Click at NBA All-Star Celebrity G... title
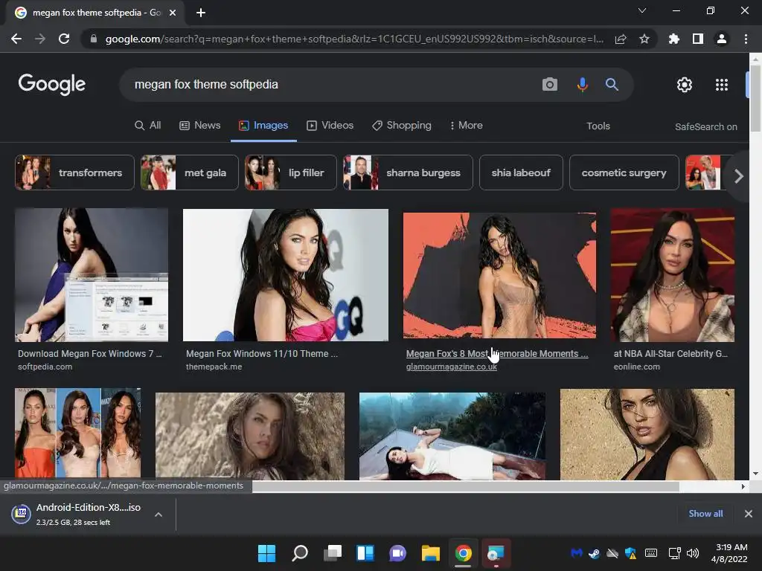 [x=670, y=353]
